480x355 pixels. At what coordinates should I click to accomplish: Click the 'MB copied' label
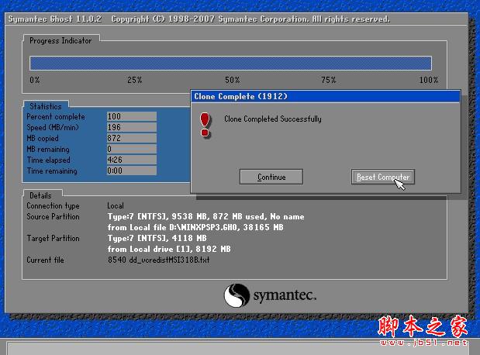(43, 138)
